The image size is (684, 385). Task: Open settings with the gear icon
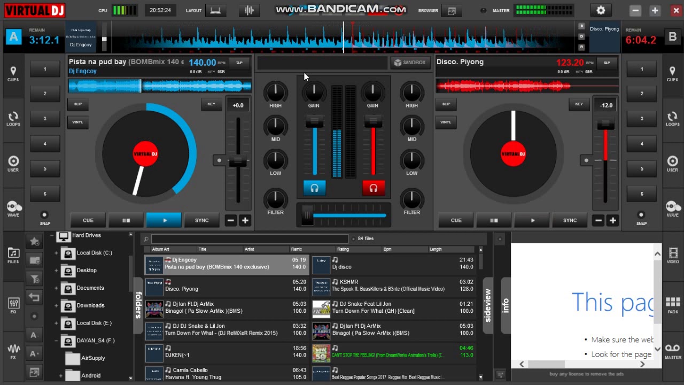point(601,10)
